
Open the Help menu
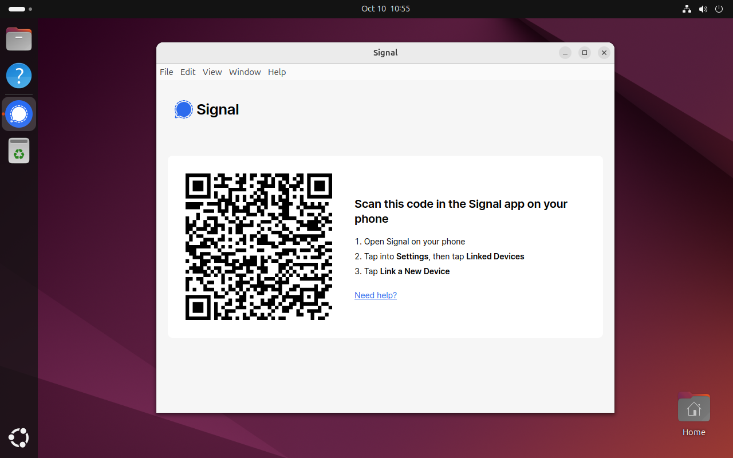277,72
